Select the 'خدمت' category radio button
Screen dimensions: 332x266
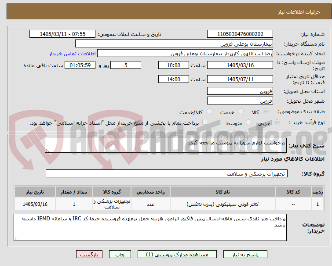[241, 111]
